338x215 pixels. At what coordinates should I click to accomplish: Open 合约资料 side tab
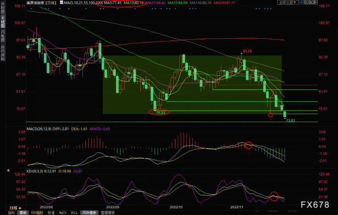point(3,53)
